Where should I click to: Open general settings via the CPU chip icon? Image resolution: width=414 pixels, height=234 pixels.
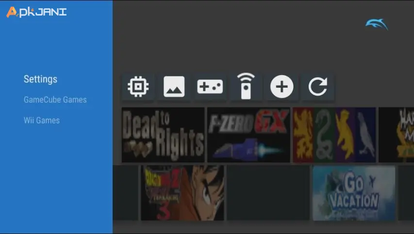coord(138,87)
